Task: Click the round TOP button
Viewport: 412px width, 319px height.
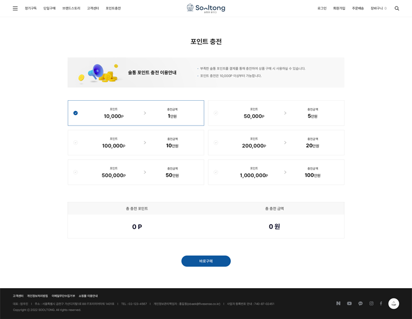Action: [394, 303]
